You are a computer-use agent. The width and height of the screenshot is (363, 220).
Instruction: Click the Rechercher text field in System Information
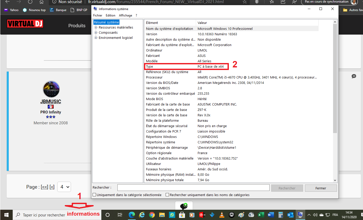[x=193, y=188]
